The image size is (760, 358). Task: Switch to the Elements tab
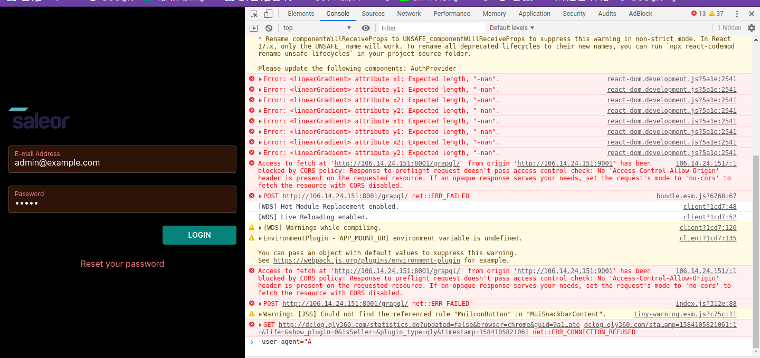[301, 14]
